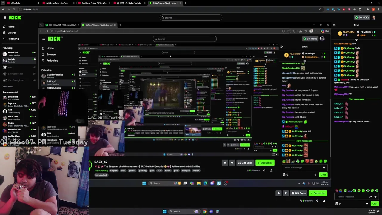Open the outer chat shop icon
The width and height of the screenshot is (382, 215).
click(337, 204)
